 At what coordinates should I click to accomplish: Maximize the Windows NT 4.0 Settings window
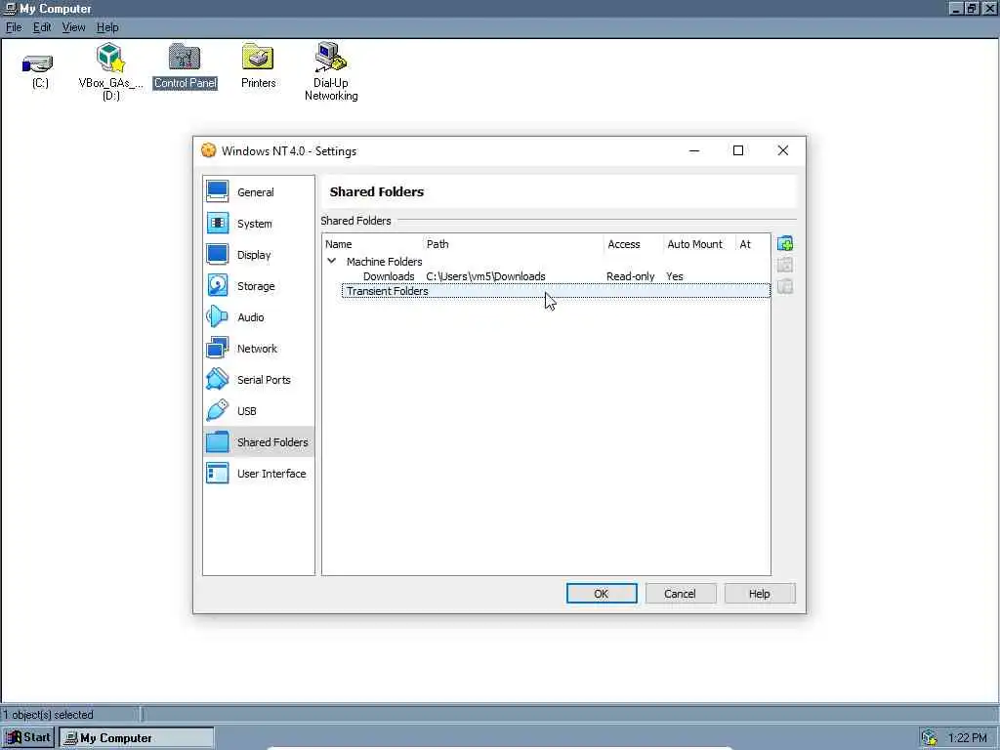point(738,150)
